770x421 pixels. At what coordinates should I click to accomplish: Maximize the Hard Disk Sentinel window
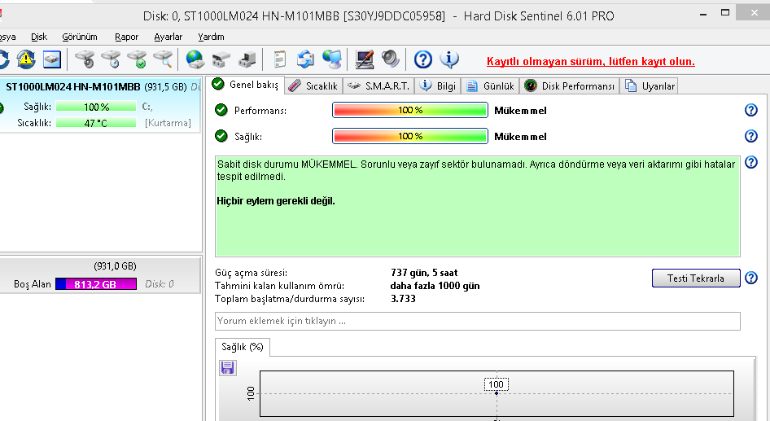(x=724, y=13)
